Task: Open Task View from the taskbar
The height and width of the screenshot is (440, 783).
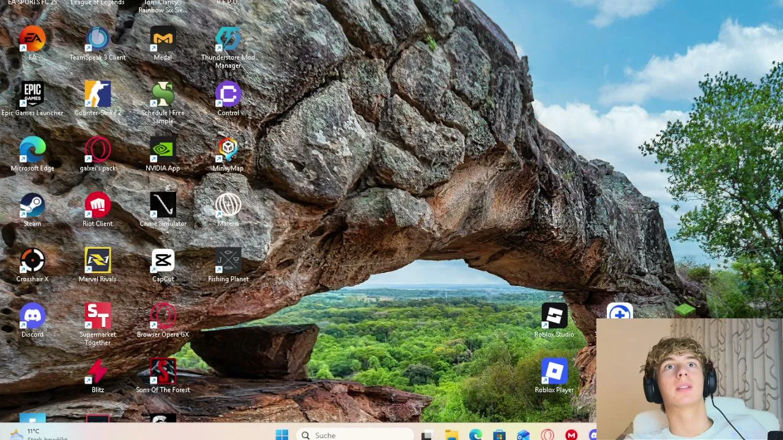Action: click(427, 435)
